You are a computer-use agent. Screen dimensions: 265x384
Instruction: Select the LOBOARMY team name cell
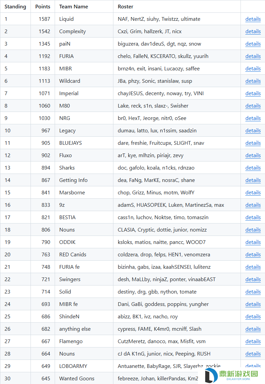coord(84,366)
